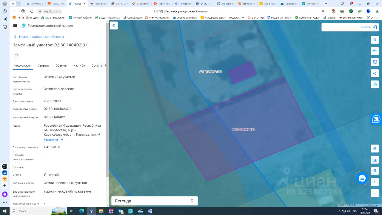Click the cadastral quarter value 02:30:140402
This screenshot has width=382, height=215.
[54, 117]
